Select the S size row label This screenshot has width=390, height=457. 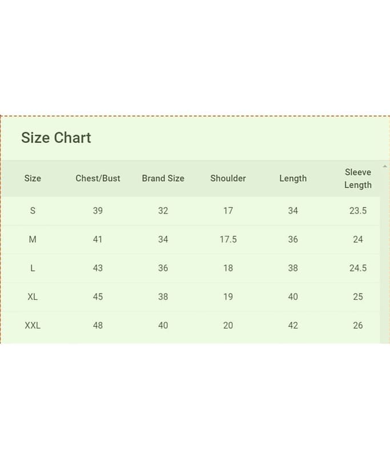coord(33,211)
